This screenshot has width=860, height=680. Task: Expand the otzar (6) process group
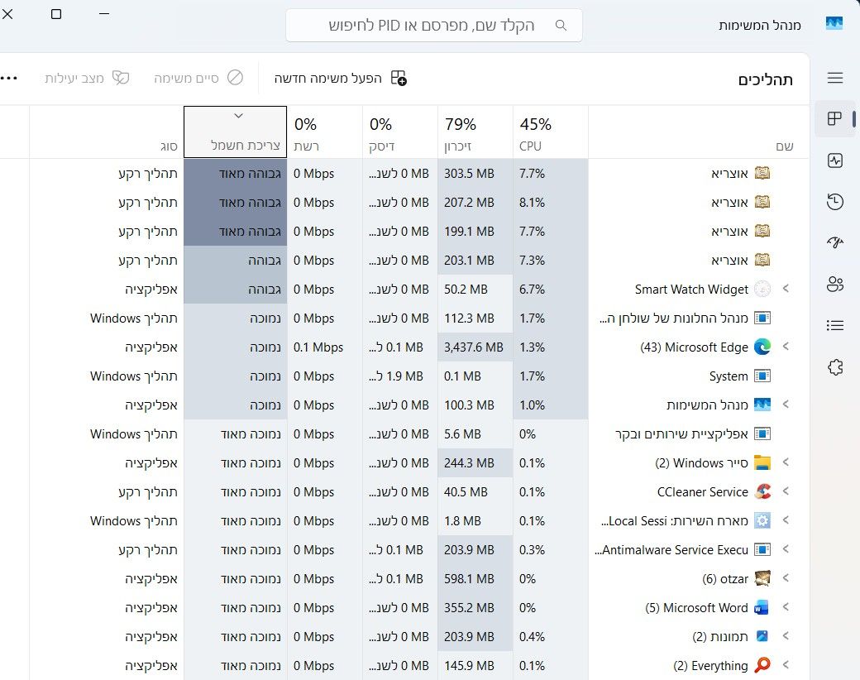coord(786,578)
